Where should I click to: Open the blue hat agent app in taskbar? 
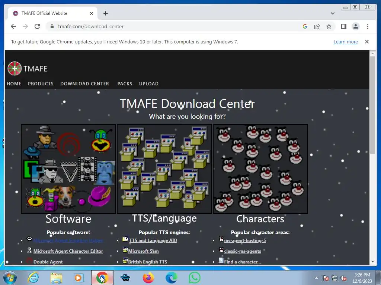pos(125,278)
